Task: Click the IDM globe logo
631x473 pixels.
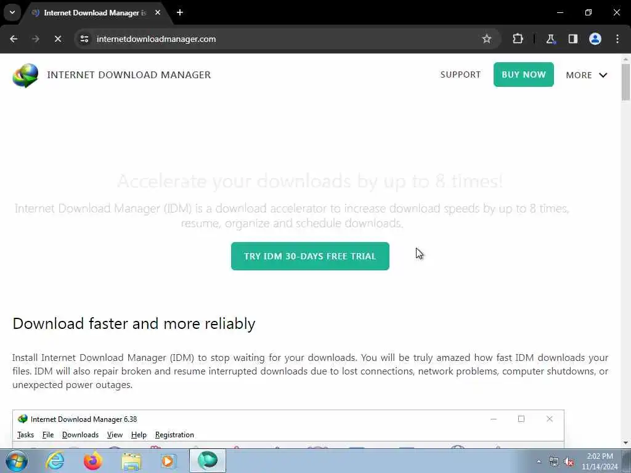Action: [x=25, y=75]
